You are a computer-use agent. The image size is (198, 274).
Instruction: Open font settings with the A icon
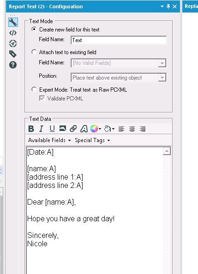click(x=84, y=129)
